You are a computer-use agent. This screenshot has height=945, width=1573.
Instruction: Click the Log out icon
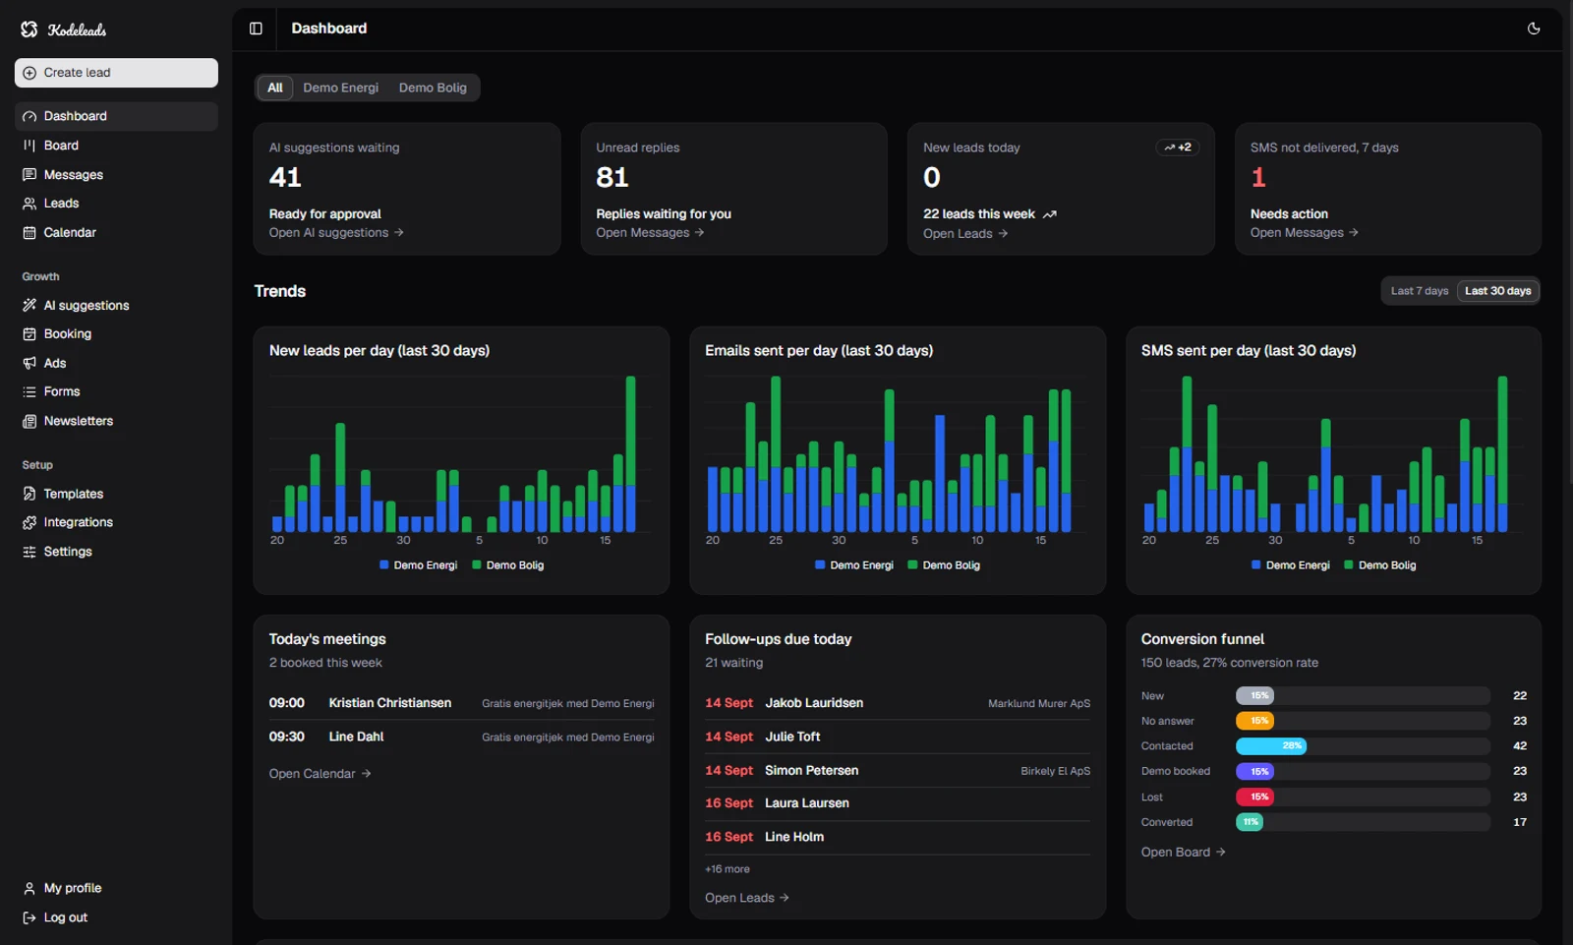click(x=29, y=917)
